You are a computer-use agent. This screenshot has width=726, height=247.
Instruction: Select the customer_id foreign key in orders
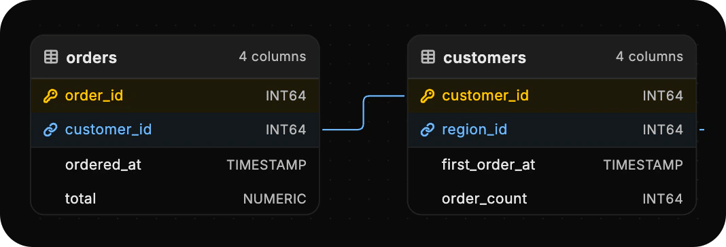coord(175,130)
